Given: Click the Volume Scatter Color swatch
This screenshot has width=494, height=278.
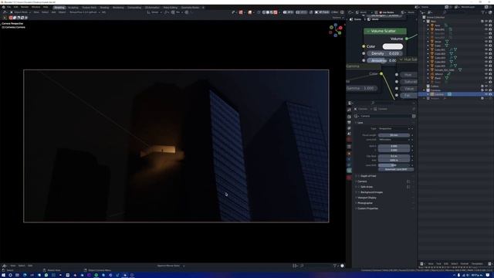Looking at the screenshot, I should point(393,46).
